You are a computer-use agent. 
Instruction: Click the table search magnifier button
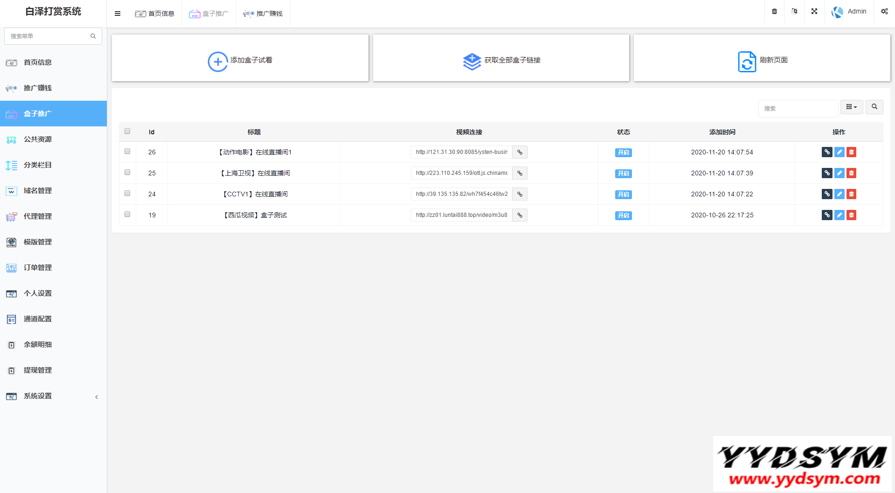point(874,107)
